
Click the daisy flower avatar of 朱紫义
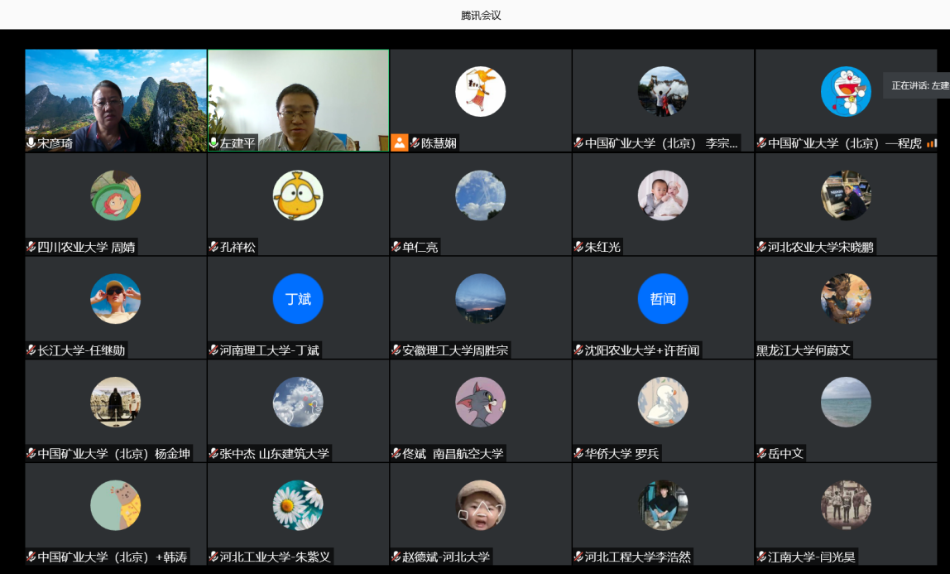tap(298, 504)
